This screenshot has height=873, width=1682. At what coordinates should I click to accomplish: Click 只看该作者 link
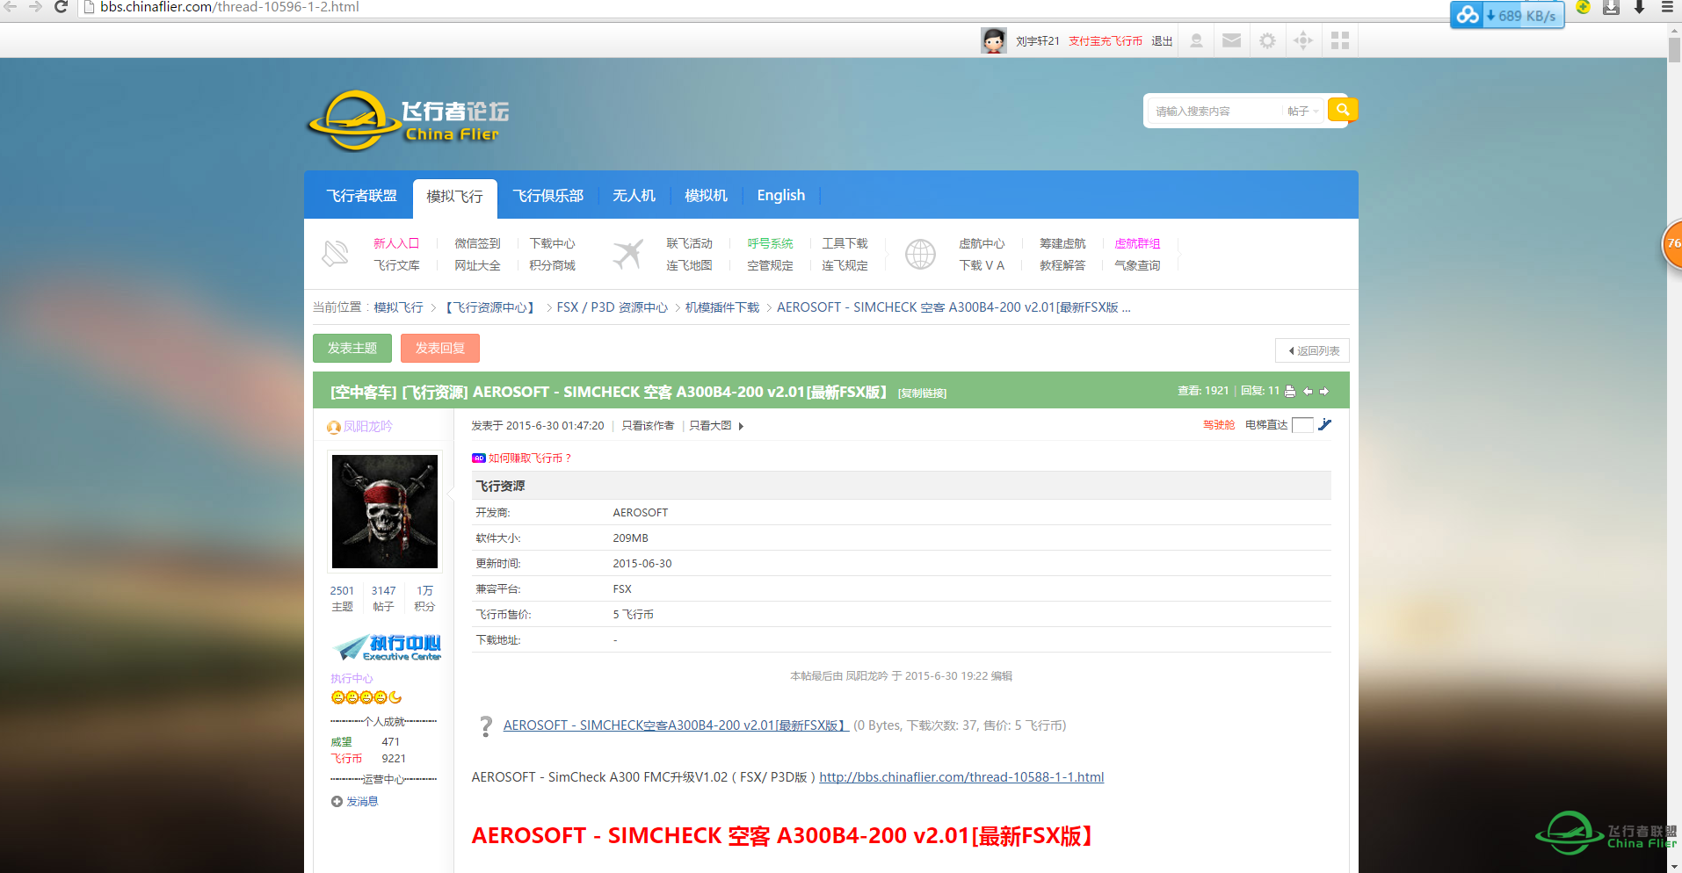point(648,426)
